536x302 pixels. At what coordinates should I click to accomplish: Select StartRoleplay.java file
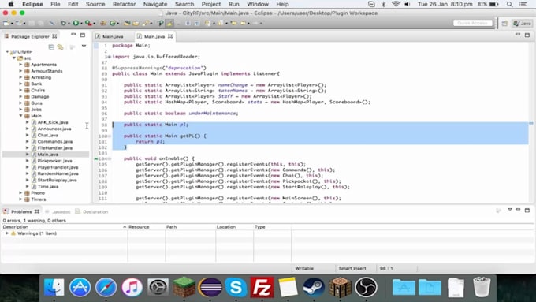(x=57, y=180)
